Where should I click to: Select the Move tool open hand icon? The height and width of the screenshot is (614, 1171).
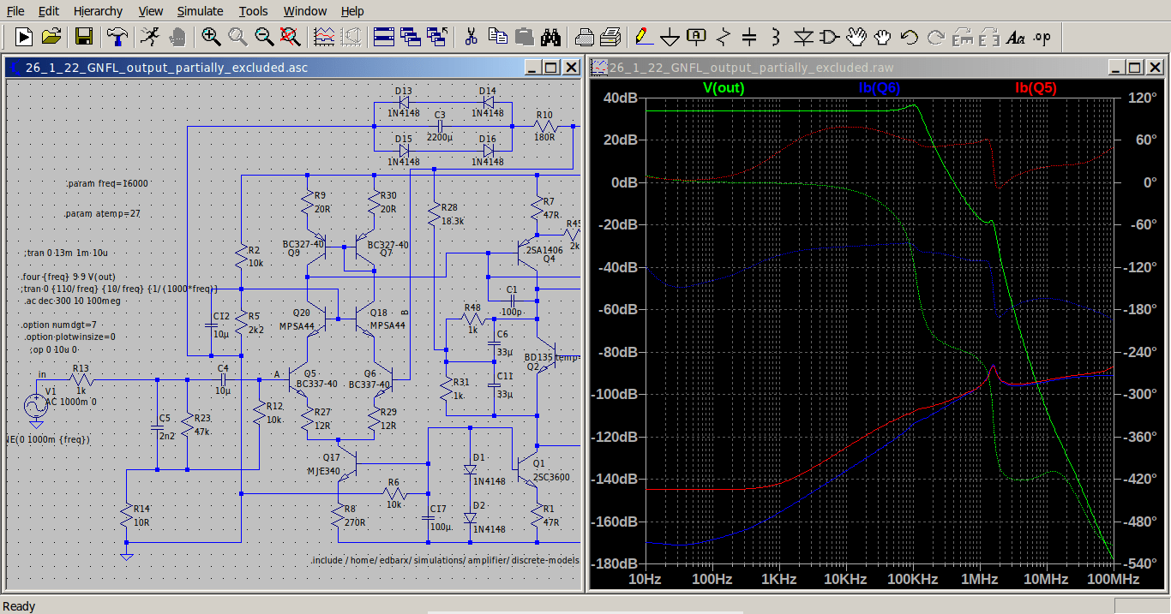coord(856,37)
